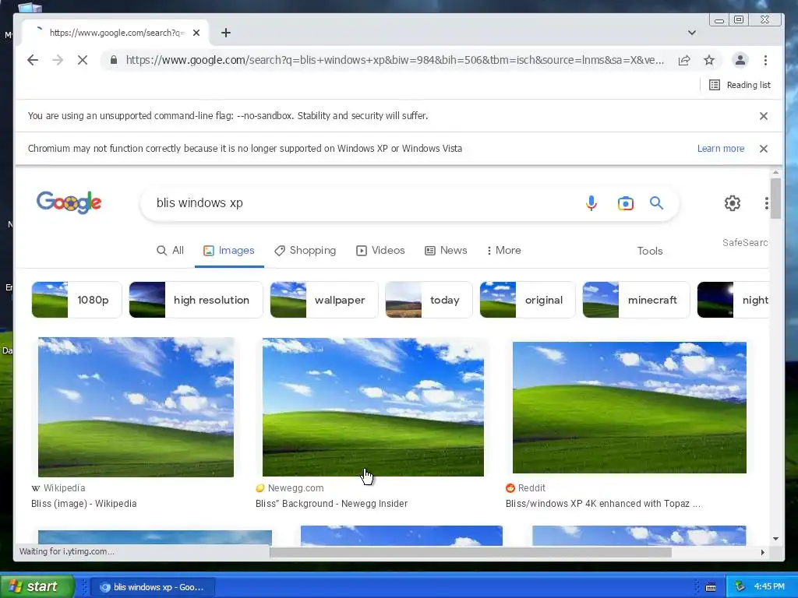Image resolution: width=798 pixels, height=598 pixels.
Task: Open the Windows start menu
Action: coord(37,586)
